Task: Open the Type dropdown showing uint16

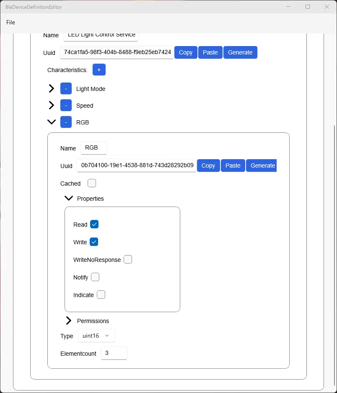Action: click(x=96, y=336)
